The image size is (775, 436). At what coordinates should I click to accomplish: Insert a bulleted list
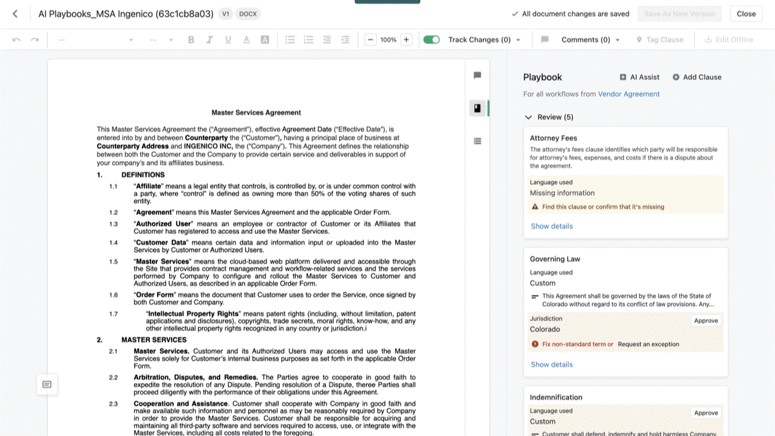291,39
